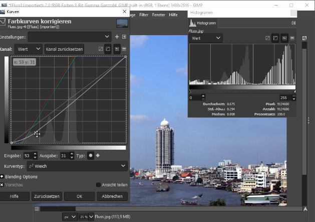Click histogram range gradient slider
315x222 pixels.
point(242,87)
